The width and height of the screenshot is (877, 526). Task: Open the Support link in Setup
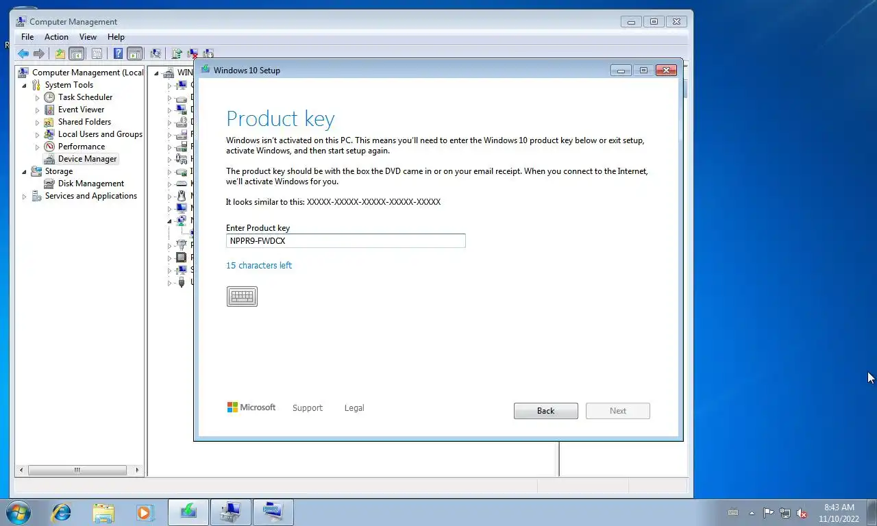click(307, 408)
